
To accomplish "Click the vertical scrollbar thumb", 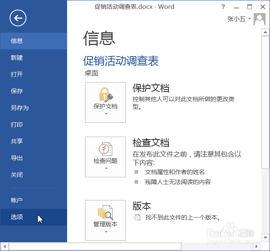I will tap(265, 102).
